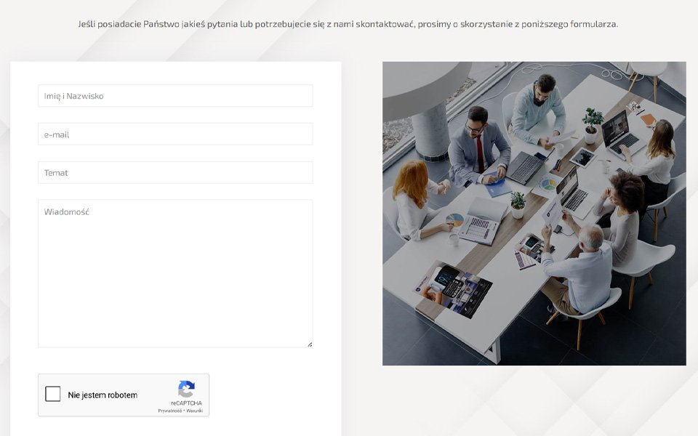The height and width of the screenshot is (436, 698).
Task: Click the "reCAPTCHA" text under the logo
Action: point(187,403)
